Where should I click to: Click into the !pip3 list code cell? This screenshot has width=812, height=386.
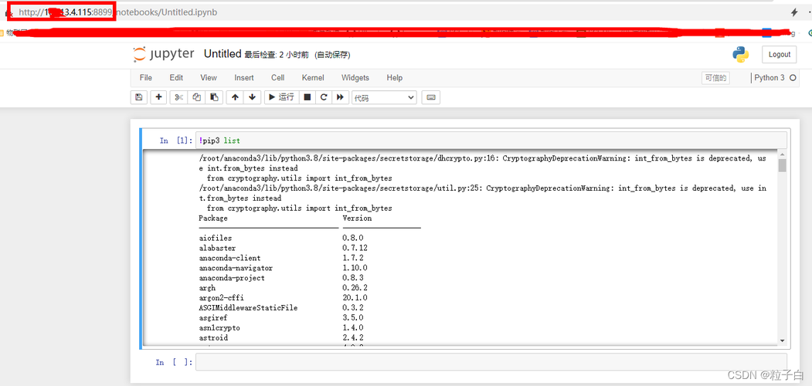coord(492,141)
